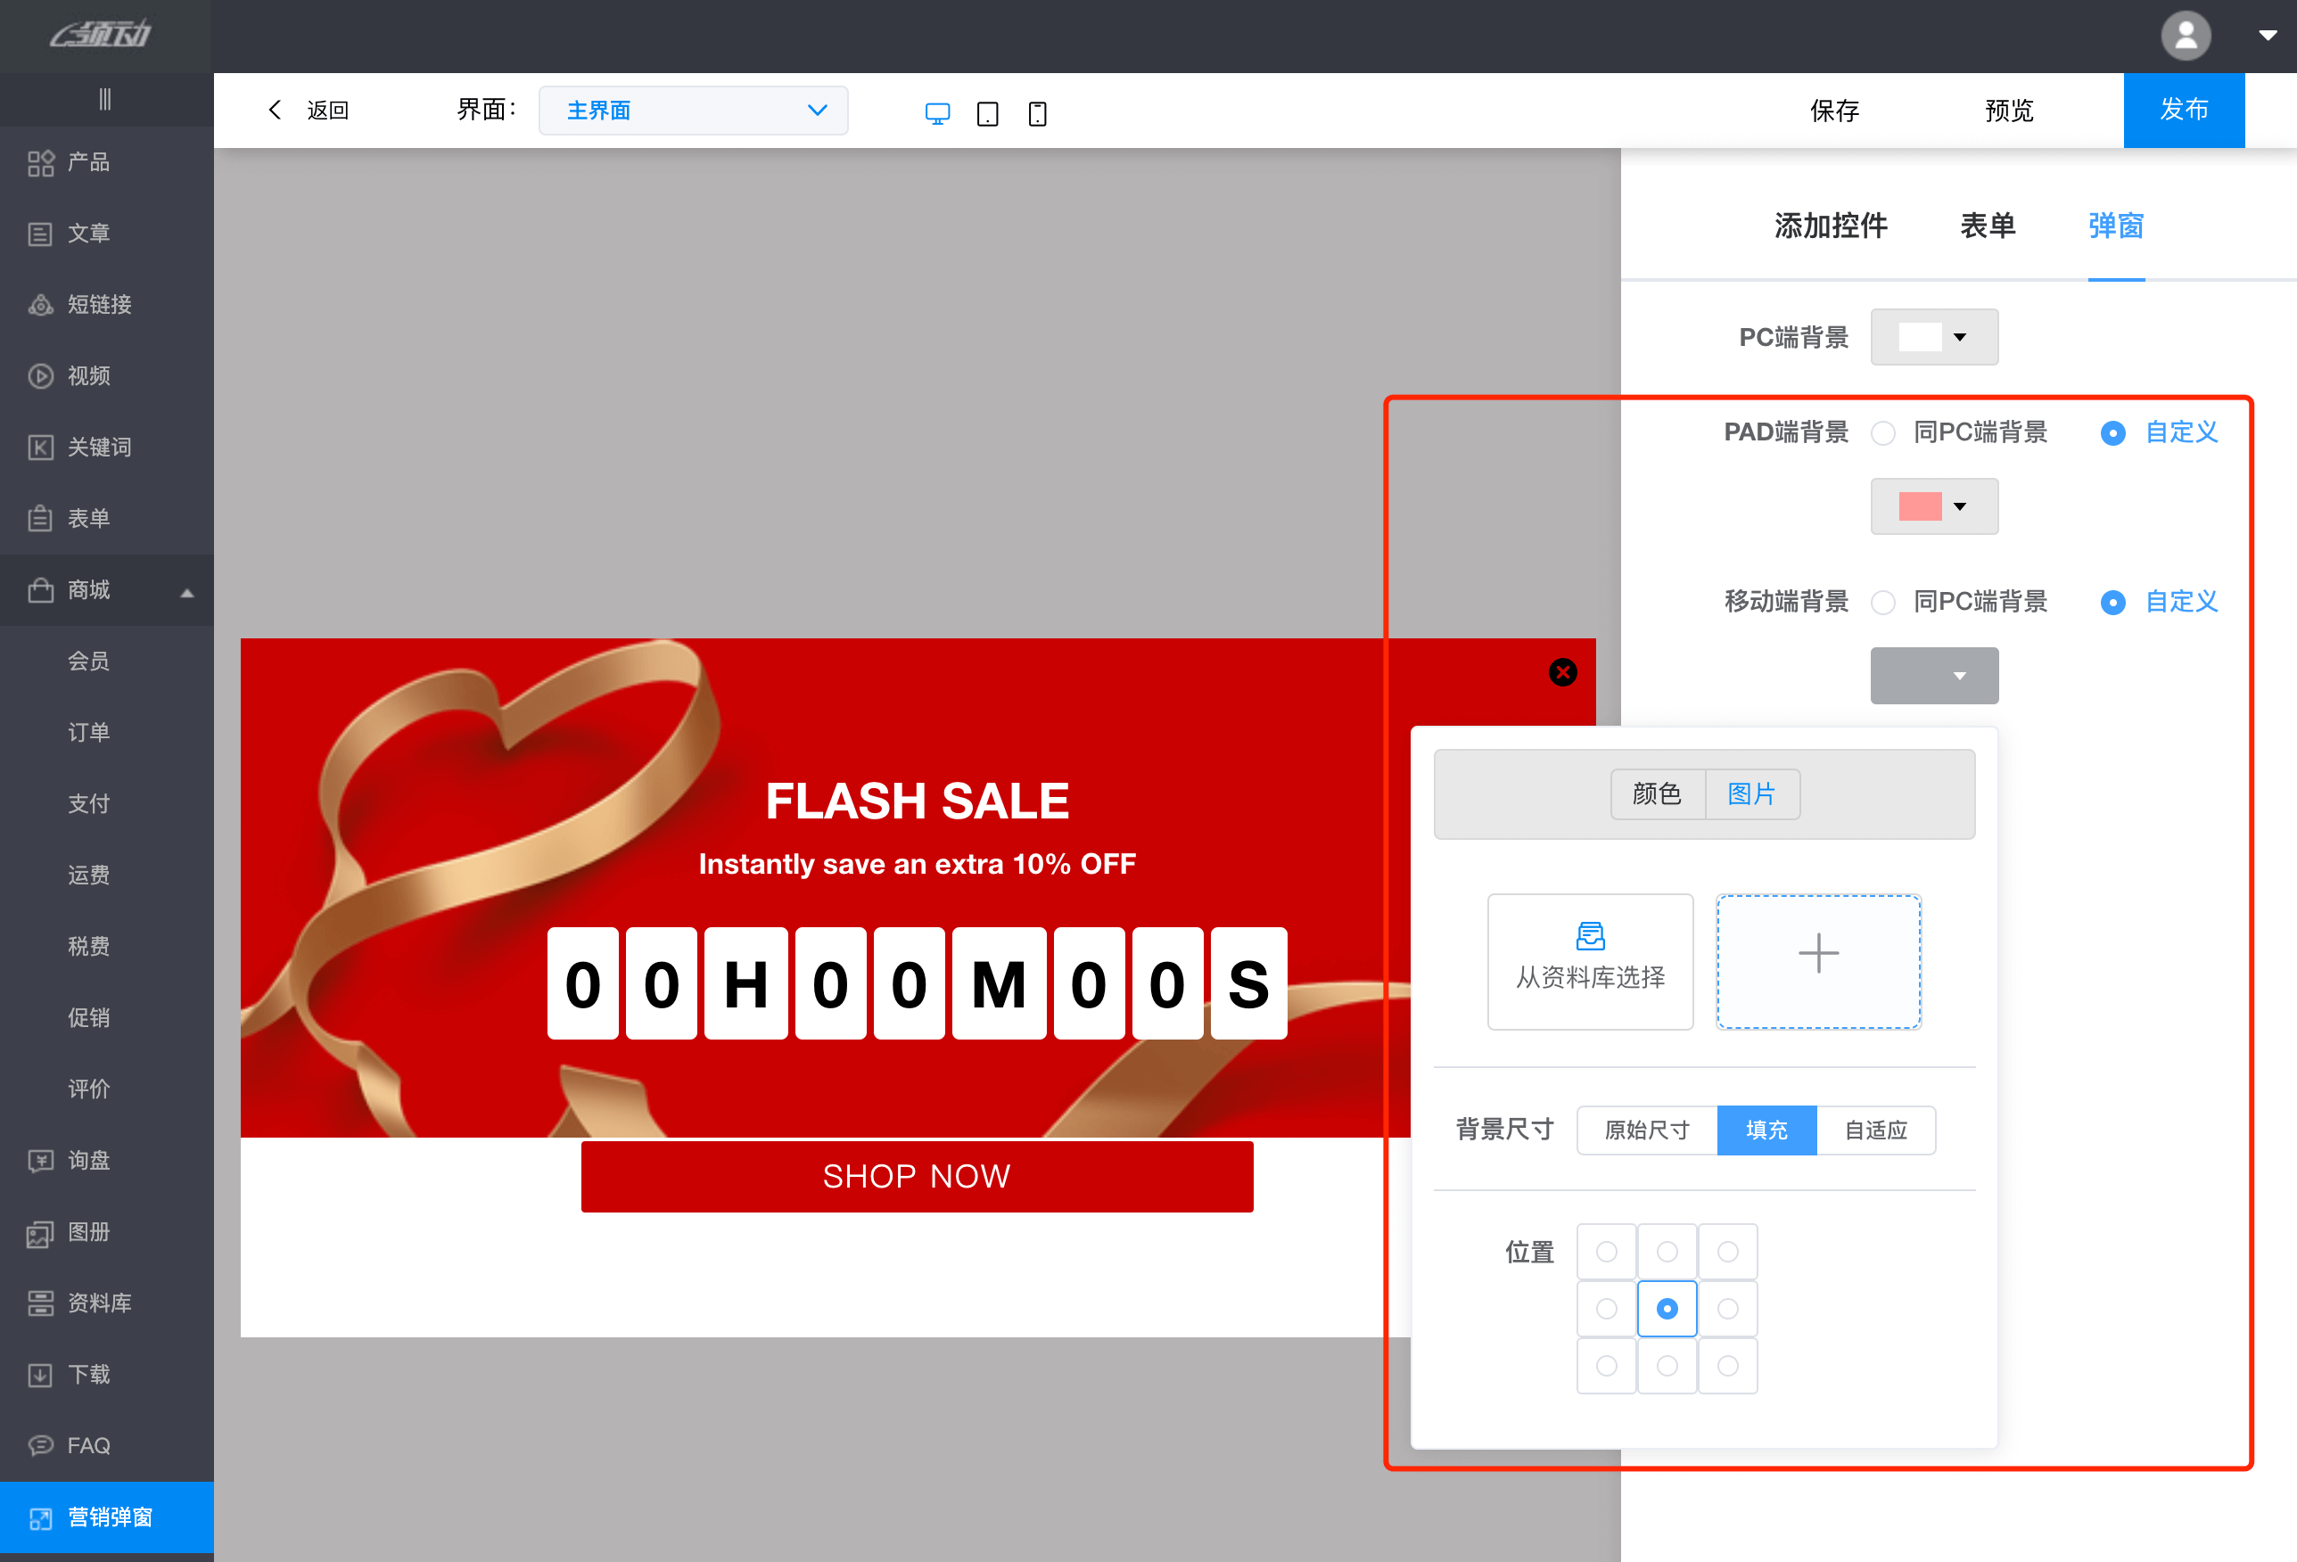Image resolution: width=2297 pixels, height=1562 pixels.
Task: Click the 从资料库选择 button
Action: 1589,961
